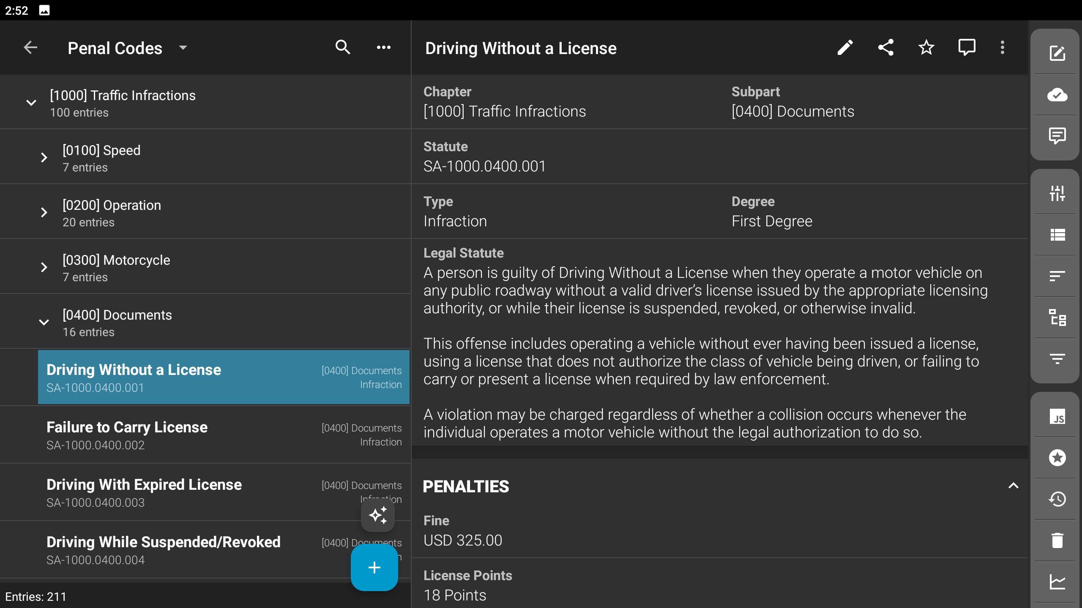Open the JS scripts sidebar icon
This screenshot has height=608, width=1082.
(x=1057, y=417)
